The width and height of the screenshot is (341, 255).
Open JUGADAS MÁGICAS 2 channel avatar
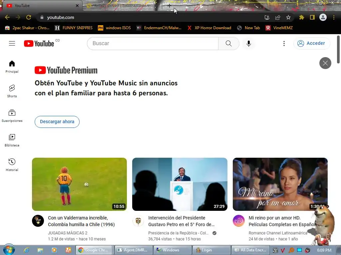(x=38, y=221)
